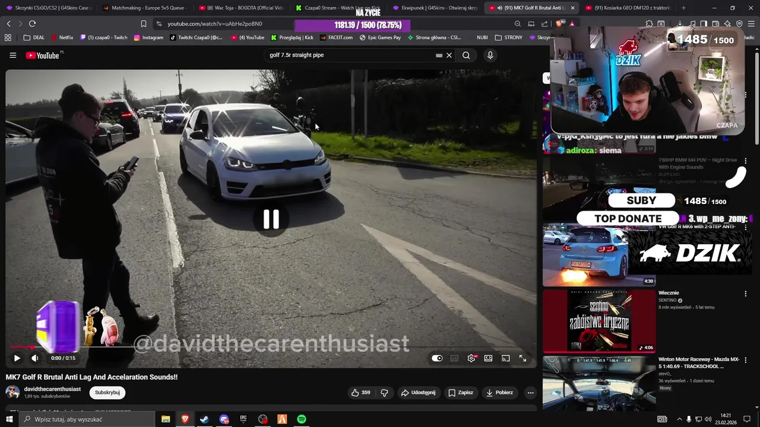
Task: Switch to 'Kosiarka GEO DM120 z traktorkiem' tab
Action: pyautogui.click(x=627, y=8)
